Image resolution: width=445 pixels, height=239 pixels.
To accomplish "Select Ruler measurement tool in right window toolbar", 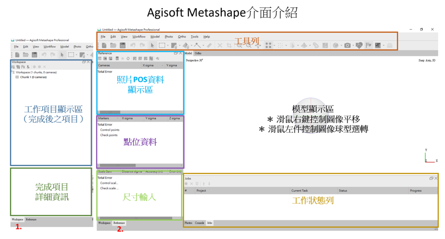I will pyautogui.click(x=209, y=46).
